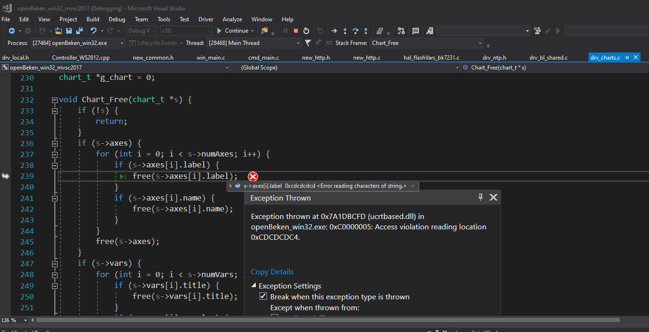649x332 pixels.
Task: Switch to the drv_ntp.h tab
Action: click(494, 57)
